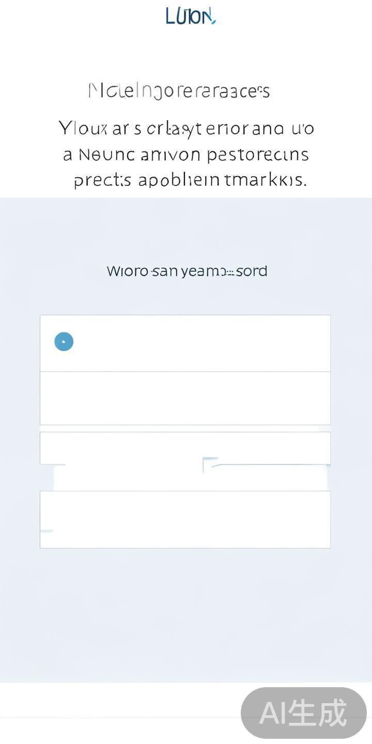
Task: Click the AI生成 badge
Action: pos(303,713)
